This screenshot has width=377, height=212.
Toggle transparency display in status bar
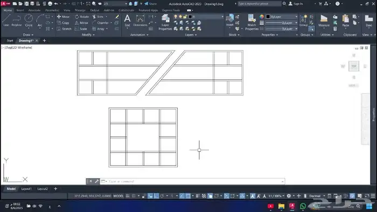tap(204, 196)
